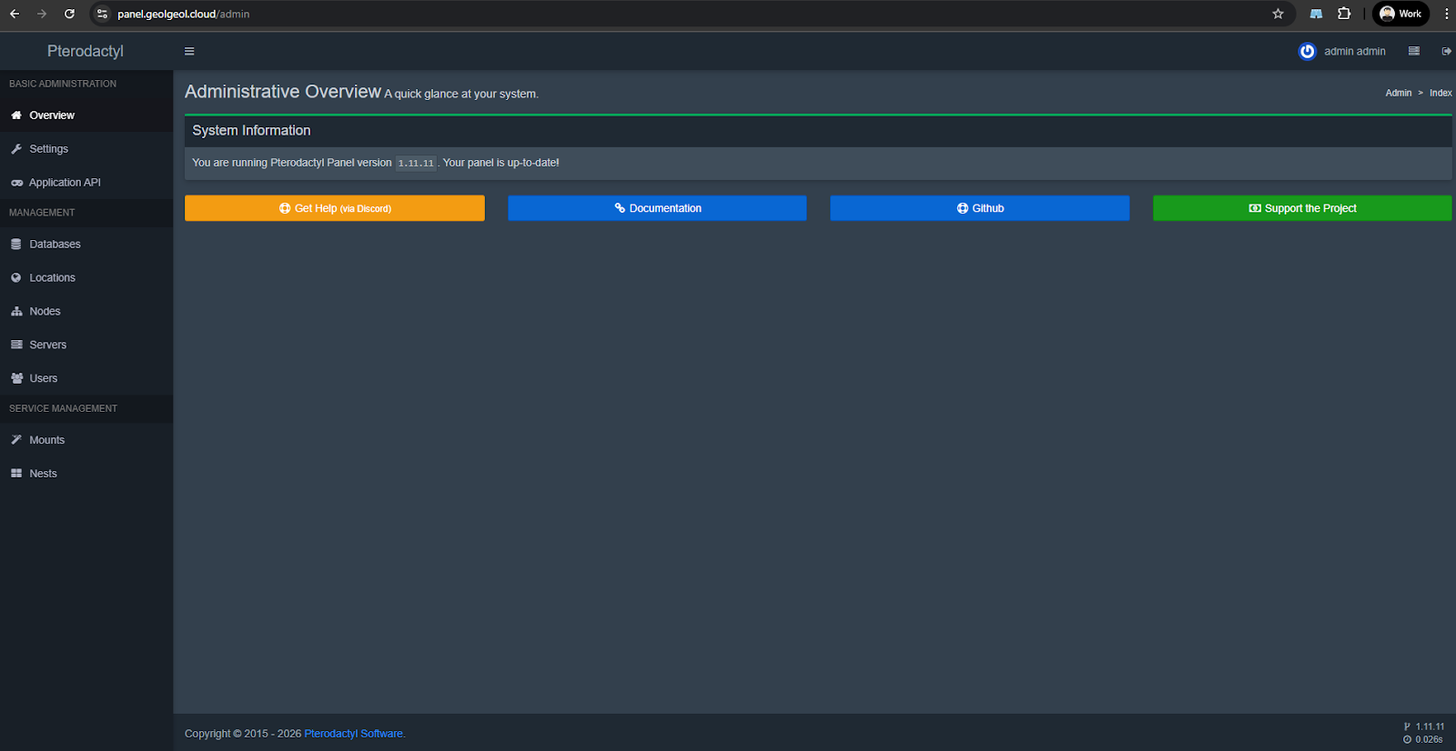This screenshot has height=751, width=1456.
Task: Open browser extensions puzzle icon
Action: click(x=1344, y=14)
